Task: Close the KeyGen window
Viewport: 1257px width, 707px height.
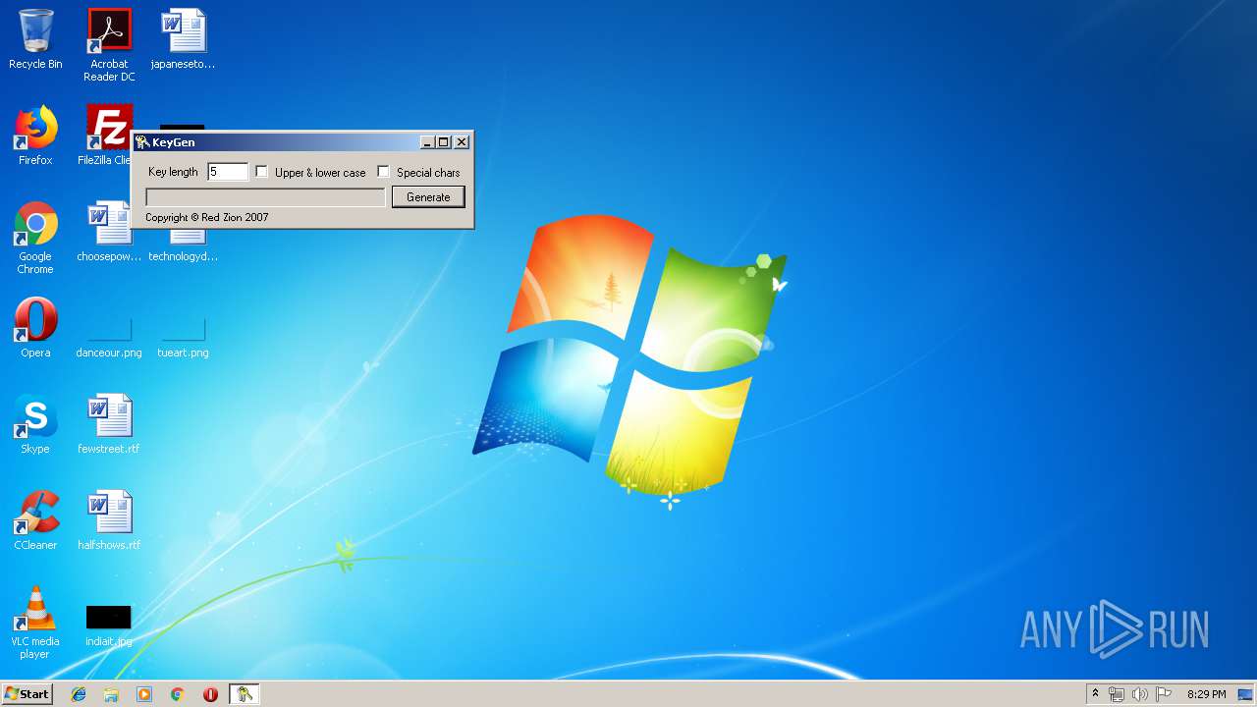Action: 462,142
